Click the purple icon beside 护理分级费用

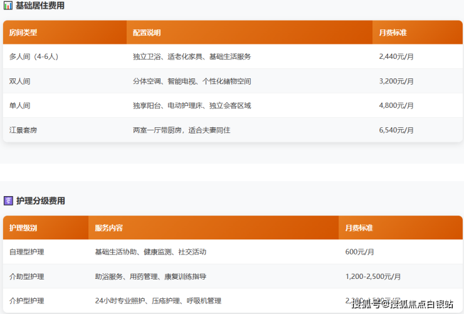click(x=8, y=201)
